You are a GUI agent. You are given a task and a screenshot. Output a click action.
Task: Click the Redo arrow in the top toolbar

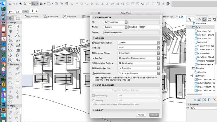click(16, 4)
